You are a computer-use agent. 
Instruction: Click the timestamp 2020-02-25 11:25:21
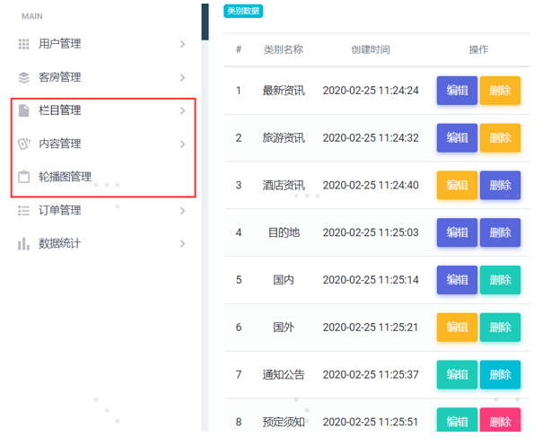click(371, 328)
